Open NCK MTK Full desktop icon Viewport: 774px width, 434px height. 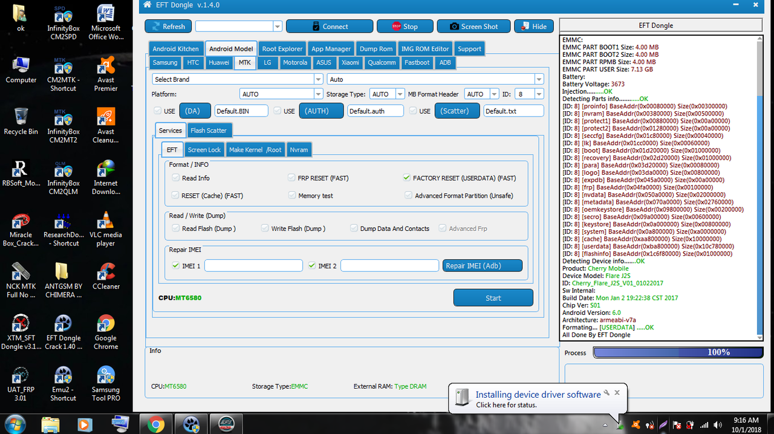point(21,281)
